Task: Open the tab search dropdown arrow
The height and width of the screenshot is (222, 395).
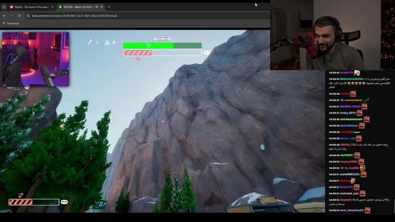Action: 4,7
